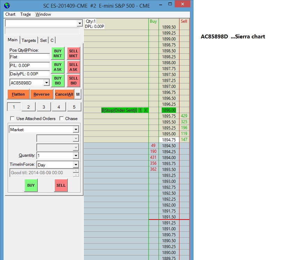Click the SELL BID button
Screen dimensions: 286x260
tap(73, 81)
